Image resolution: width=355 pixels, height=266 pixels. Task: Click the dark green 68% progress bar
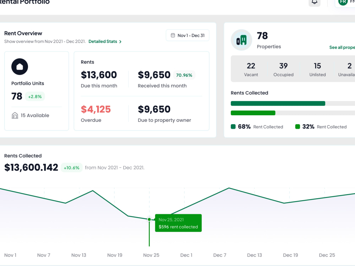(x=278, y=103)
